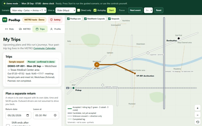Click the Ride tab's two-circle icon

(7, 29)
